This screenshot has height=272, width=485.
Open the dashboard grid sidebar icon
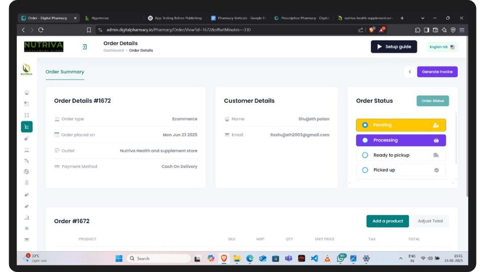click(27, 104)
